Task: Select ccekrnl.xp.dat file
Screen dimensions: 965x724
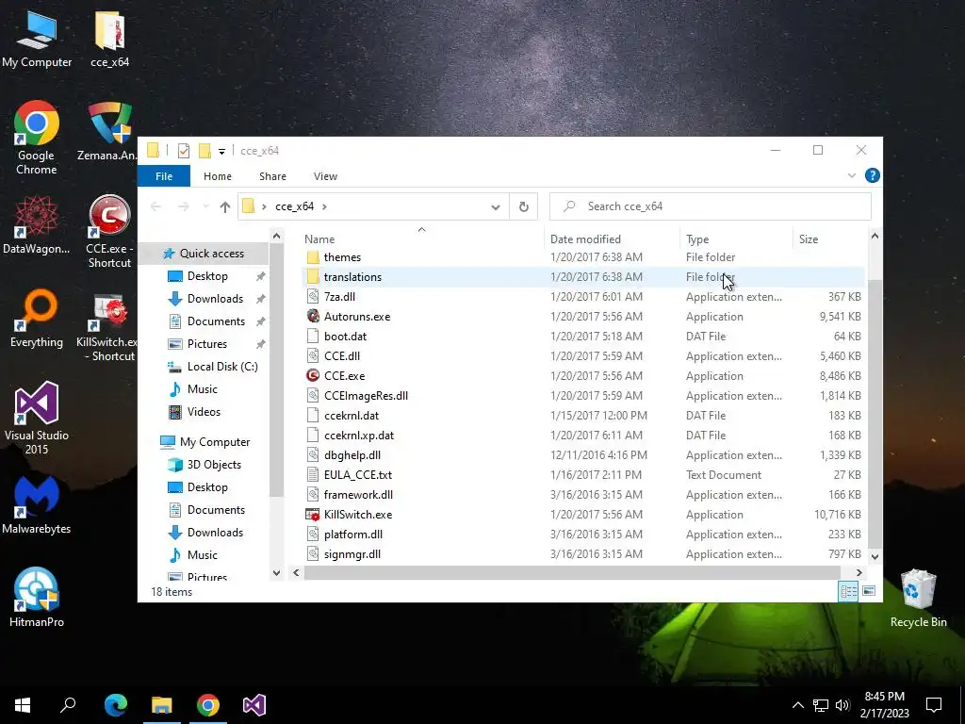Action: point(359,436)
